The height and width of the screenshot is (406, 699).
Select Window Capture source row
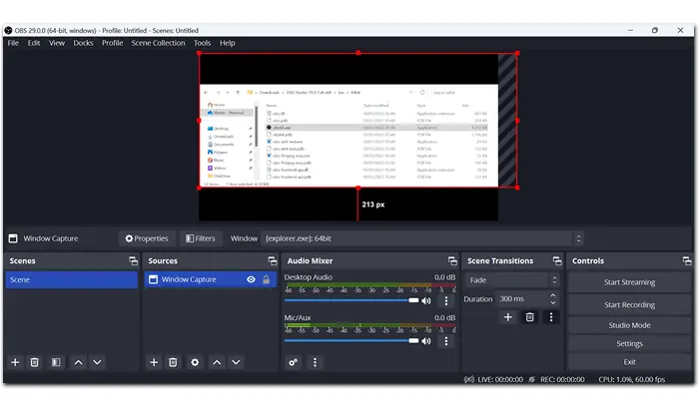210,279
